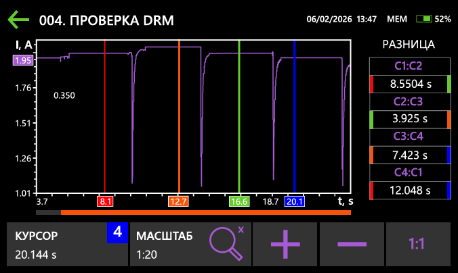Click the C2:C3 difference value 3.925 s
Viewport: 458px width, 273px height.
(x=410, y=120)
